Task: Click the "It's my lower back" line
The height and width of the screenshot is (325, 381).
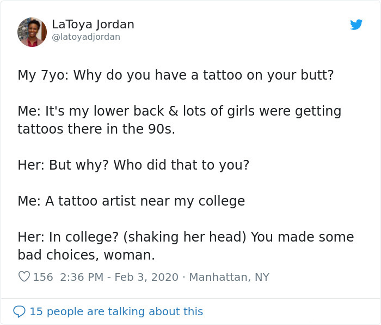Action: click(179, 111)
